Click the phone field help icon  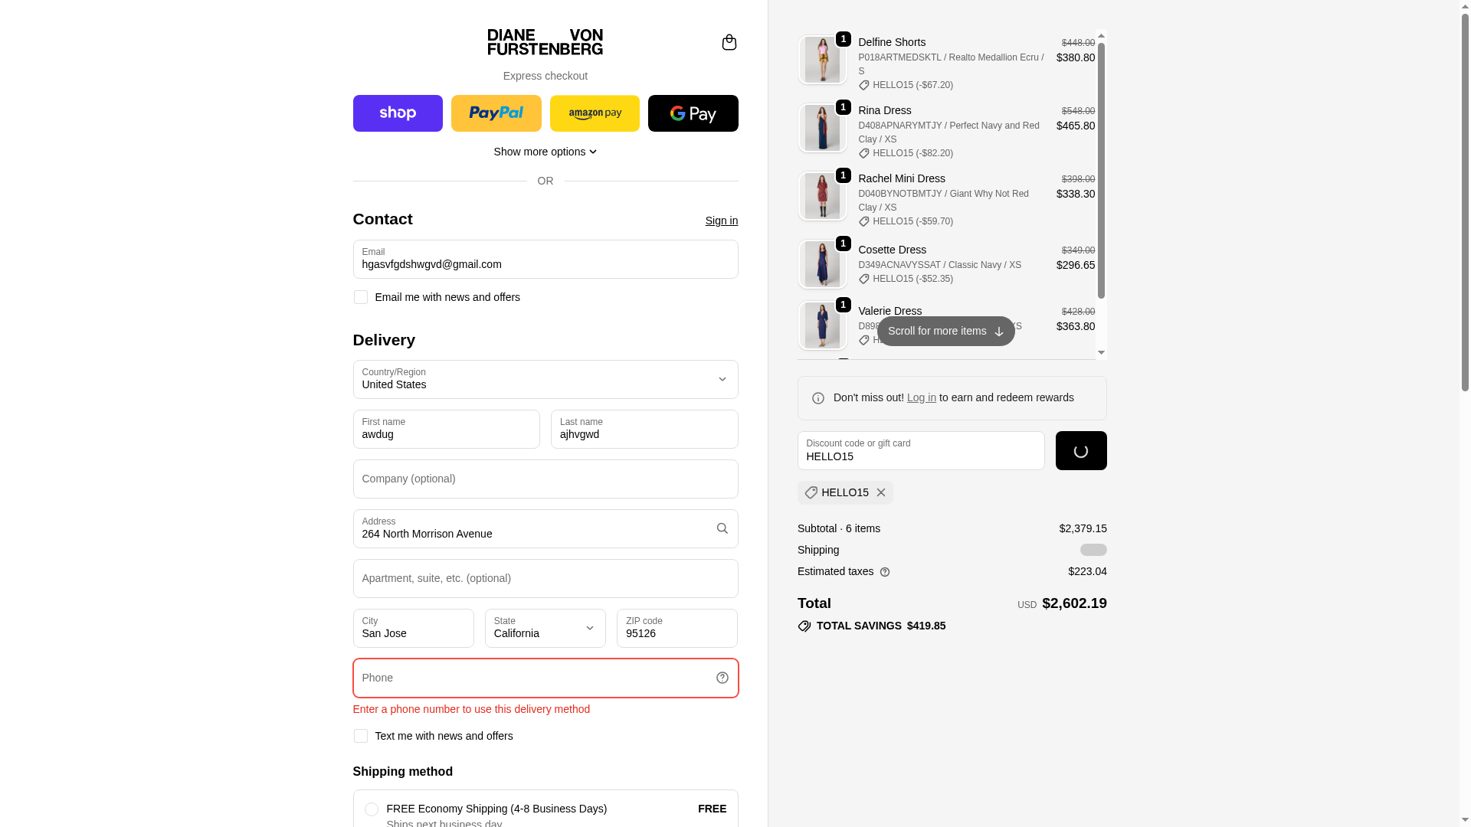(x=722, y=678)
